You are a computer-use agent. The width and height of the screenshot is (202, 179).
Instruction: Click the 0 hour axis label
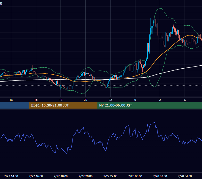[x=135, y=100]
